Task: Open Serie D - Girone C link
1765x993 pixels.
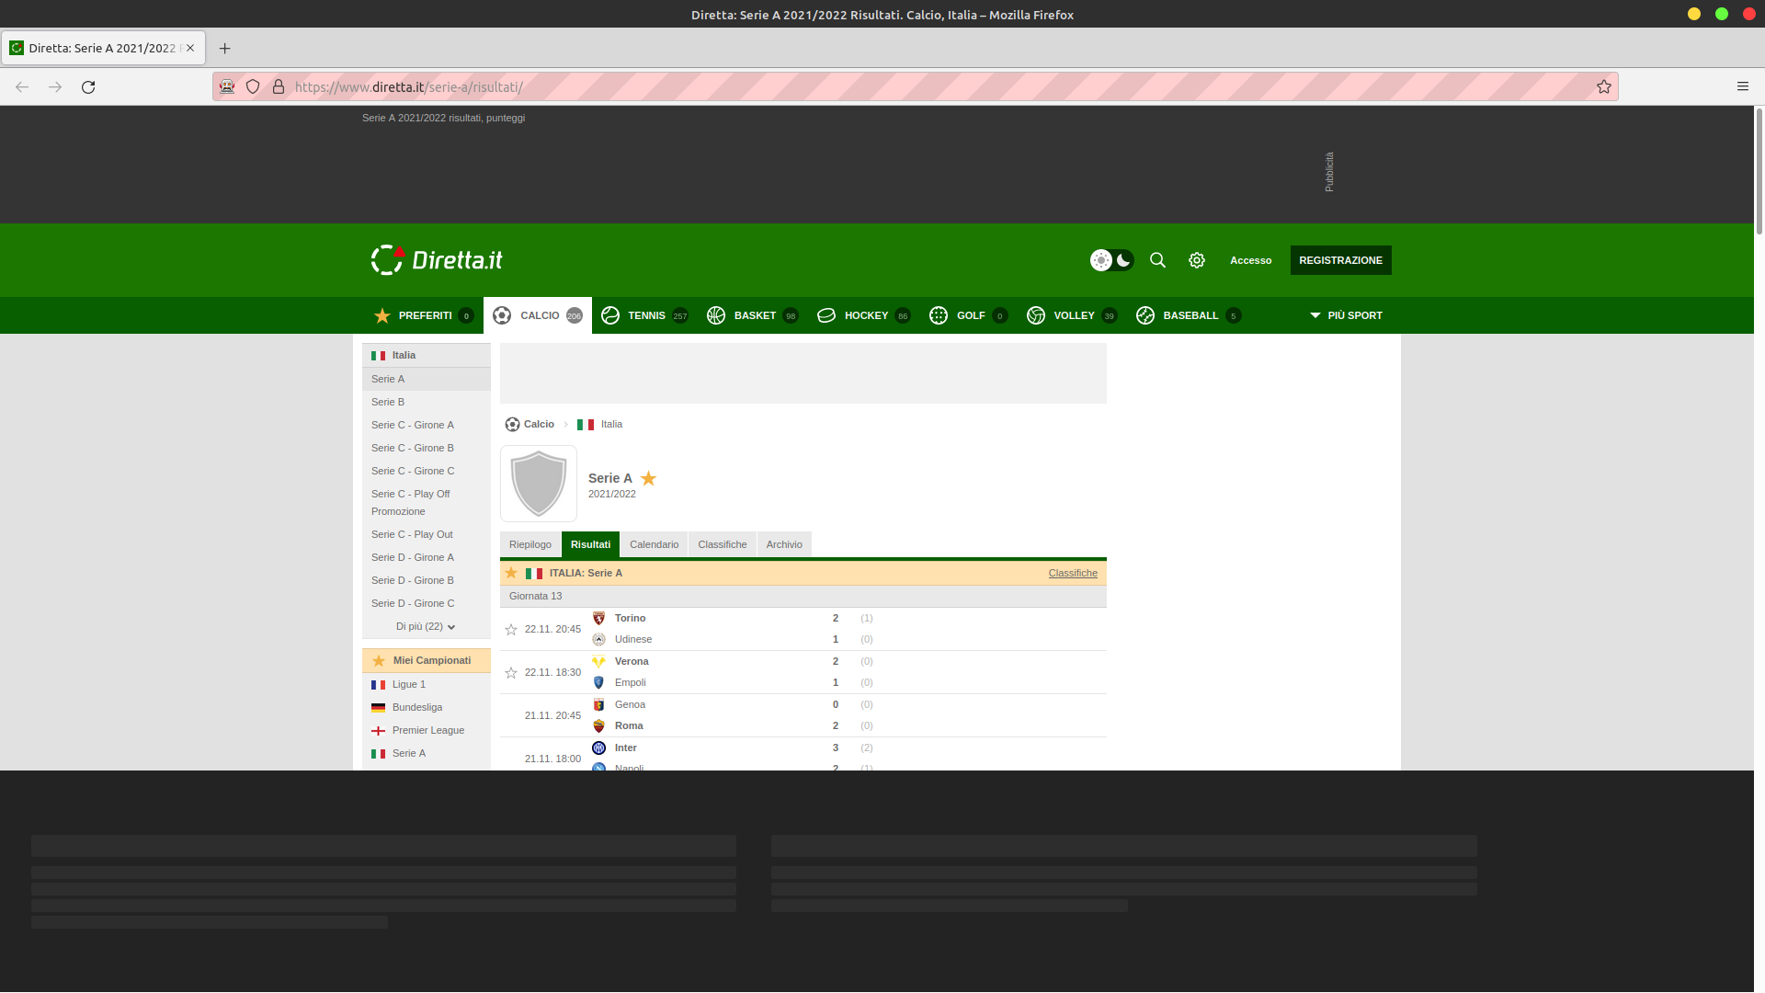Action: (413, 603)
